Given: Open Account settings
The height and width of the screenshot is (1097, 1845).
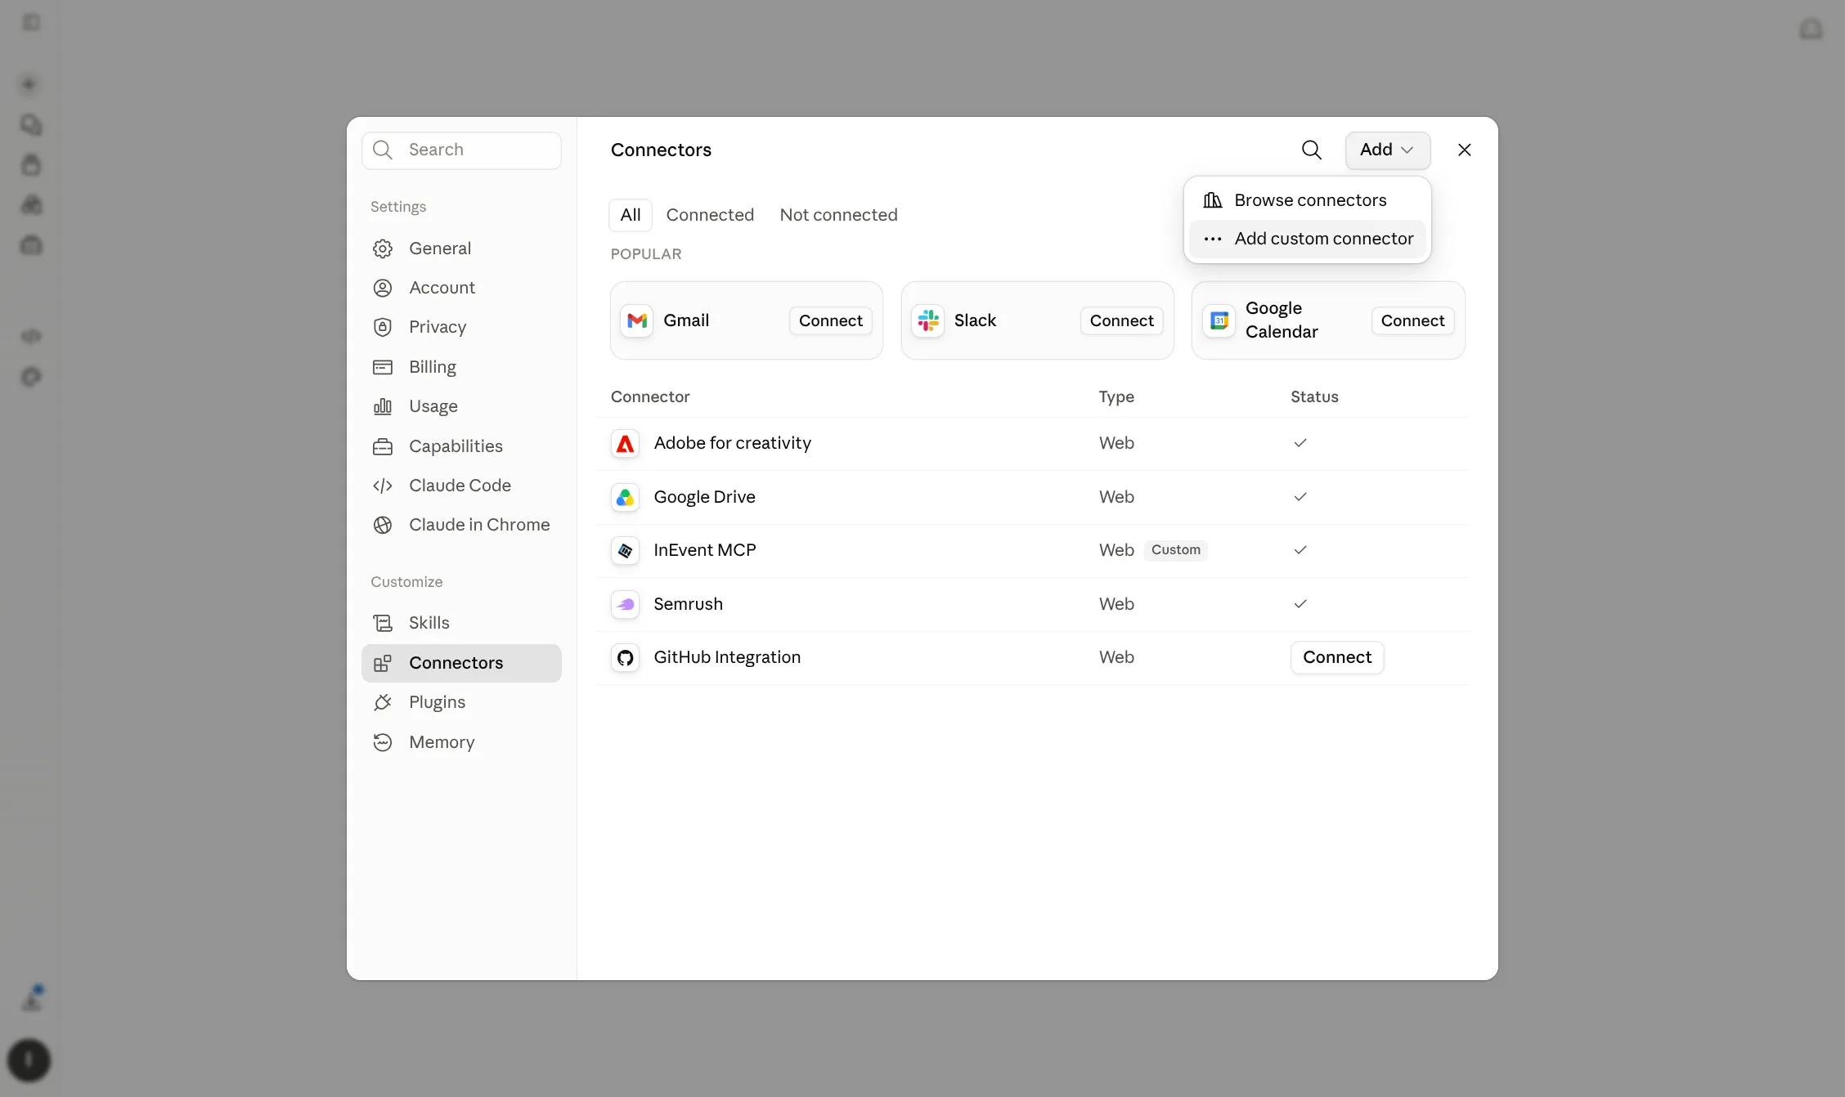Looking at the screenshot, I should tap(461, 288).
